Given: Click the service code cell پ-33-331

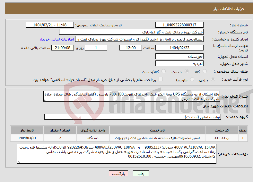Looking at the screenshot, I should [x=222, y=138].
